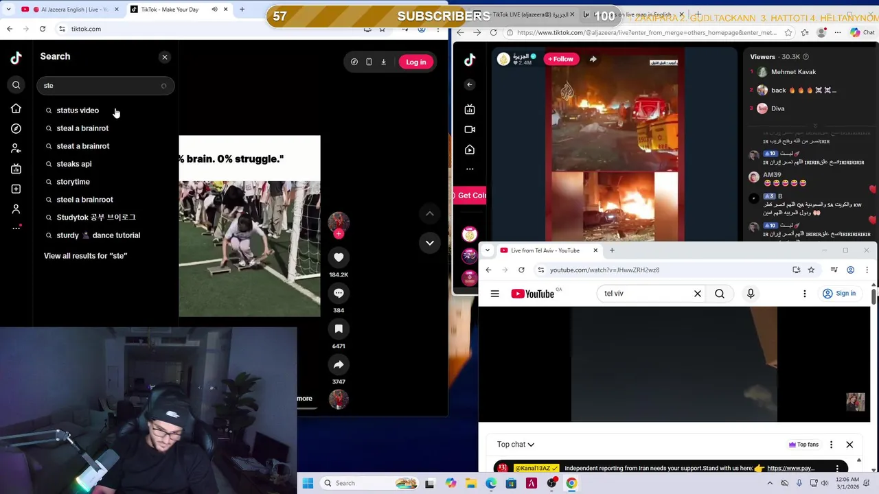Open the Chrome icon on the taskbar
The height and width of the screenshot is (494, 879).
[571, 483]
